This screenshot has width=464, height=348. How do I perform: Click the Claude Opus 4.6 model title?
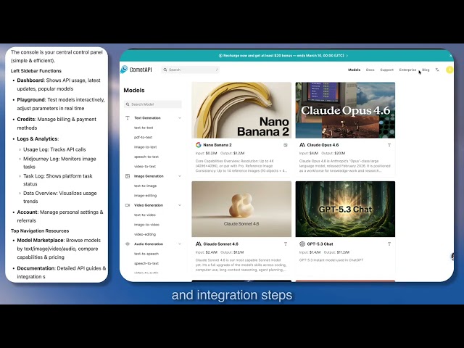tap(323, 145)
